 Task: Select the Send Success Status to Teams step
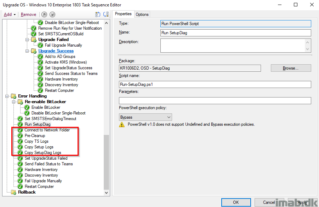pyautogui.click(x=71, y=73)
